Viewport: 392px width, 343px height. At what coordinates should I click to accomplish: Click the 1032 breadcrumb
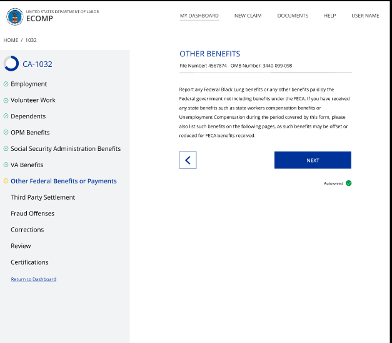click(x=31, y=40)
